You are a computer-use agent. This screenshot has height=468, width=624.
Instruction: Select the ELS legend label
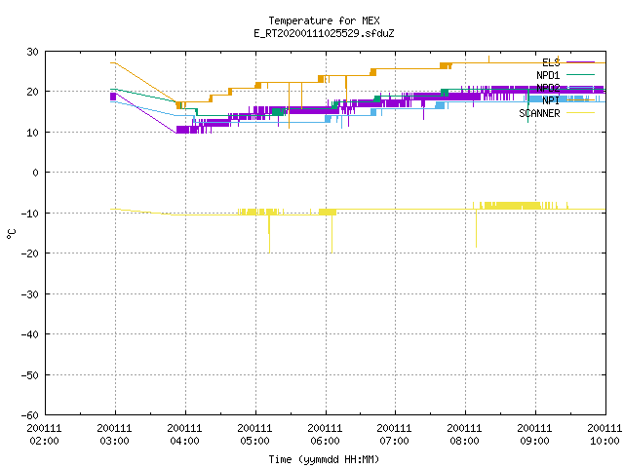click(x=551, y=62)
